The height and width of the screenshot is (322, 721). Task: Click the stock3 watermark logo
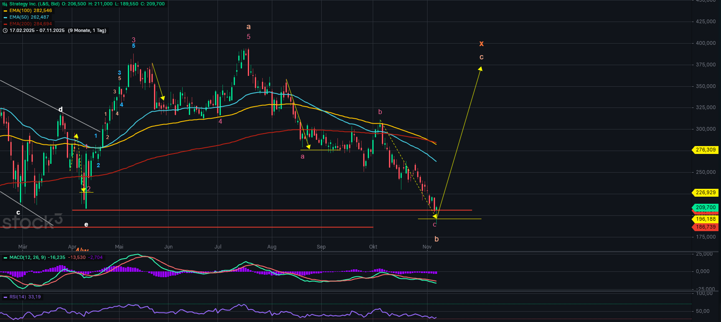tap(32, 222)
